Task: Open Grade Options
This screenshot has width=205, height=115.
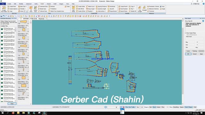Action: click(12, 9)
